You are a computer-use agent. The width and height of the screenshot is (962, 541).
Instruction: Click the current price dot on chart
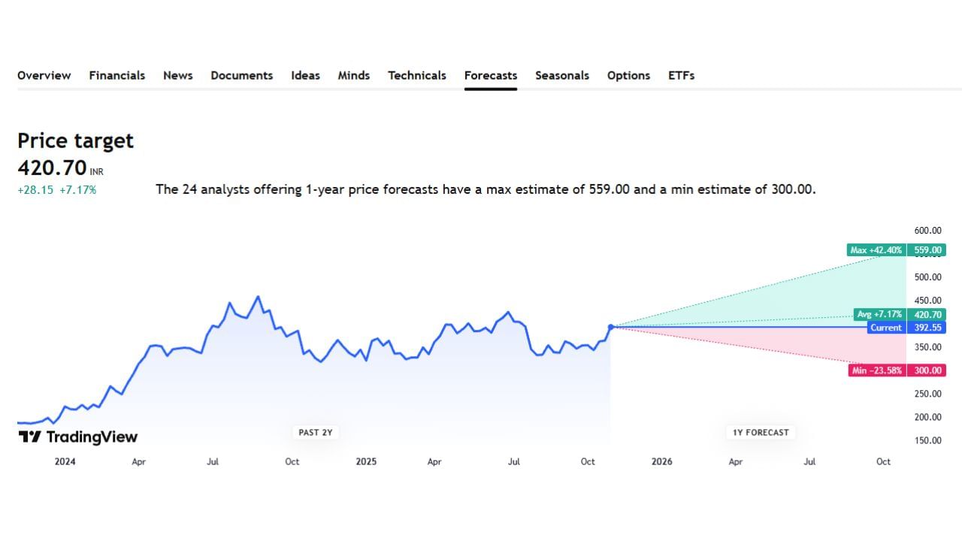tap(611, 327)
